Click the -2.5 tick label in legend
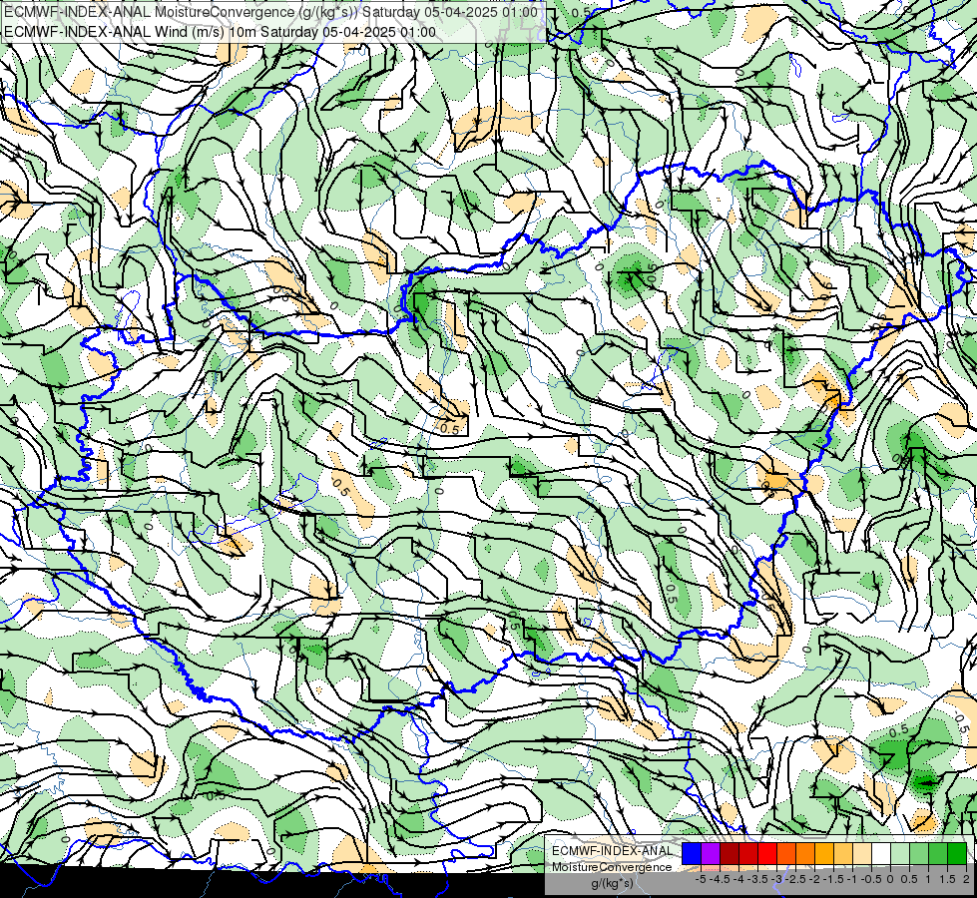This screenshot has height=898, width=977. (x=795, y=879)
